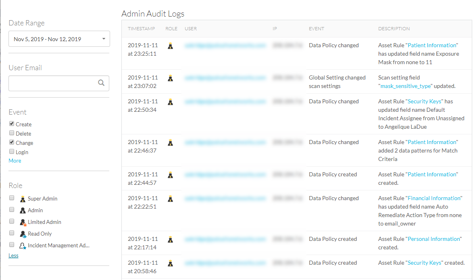Open the Date Range dropdown
Viewport: 473px width, 280px height.
(x=59, y=39)
